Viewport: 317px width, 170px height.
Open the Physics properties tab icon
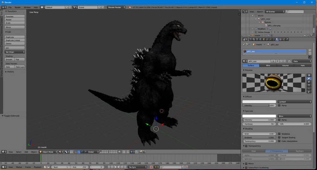pos(287,39)
